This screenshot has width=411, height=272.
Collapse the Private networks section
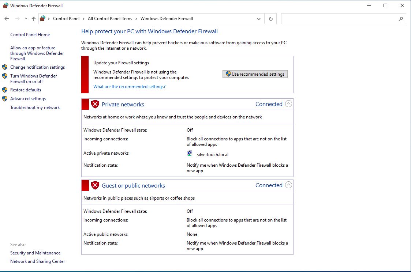[x=288, y=104]
